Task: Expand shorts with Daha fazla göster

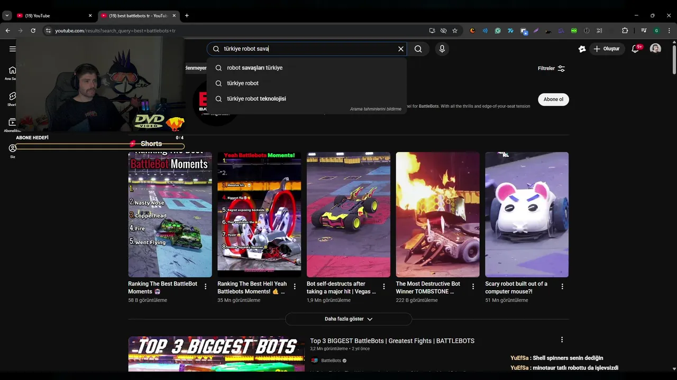Action: point(349,319)
